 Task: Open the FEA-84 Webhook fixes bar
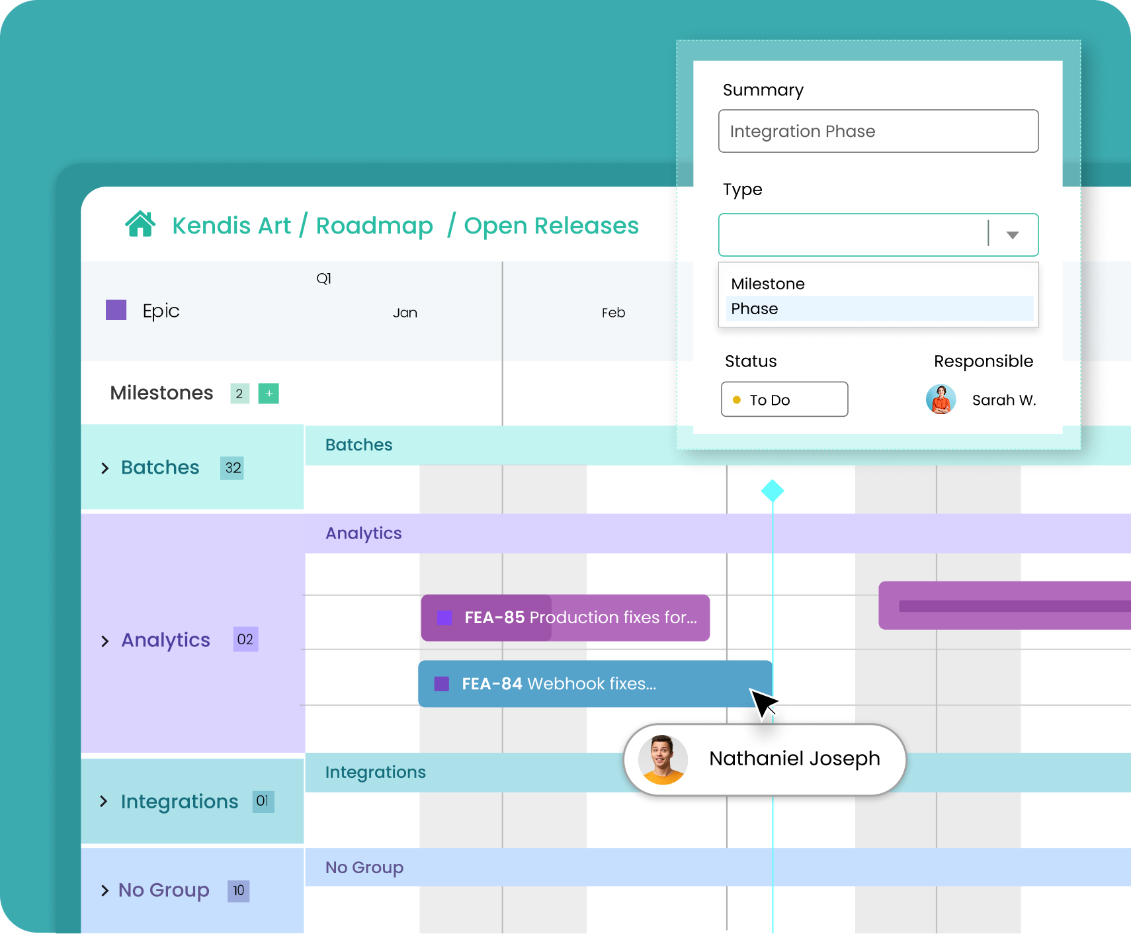point(595,684)
